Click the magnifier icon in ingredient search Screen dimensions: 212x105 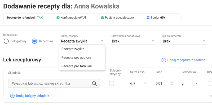pos(94,83)
